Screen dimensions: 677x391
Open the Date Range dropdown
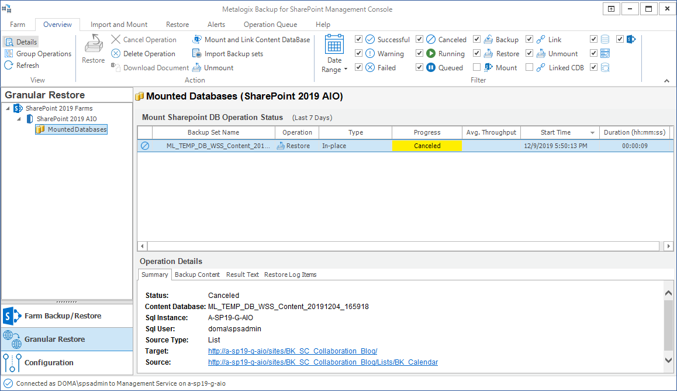334,54
